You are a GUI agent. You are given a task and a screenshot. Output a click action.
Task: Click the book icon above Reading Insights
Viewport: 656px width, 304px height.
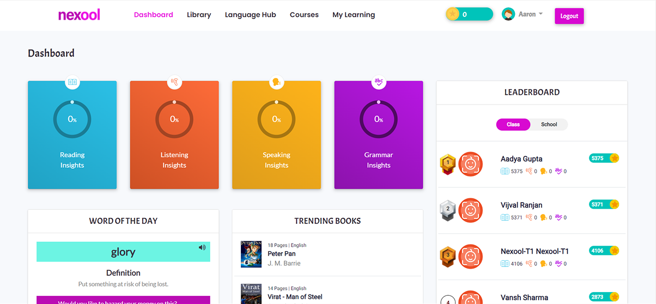click(x=72, y=82)
